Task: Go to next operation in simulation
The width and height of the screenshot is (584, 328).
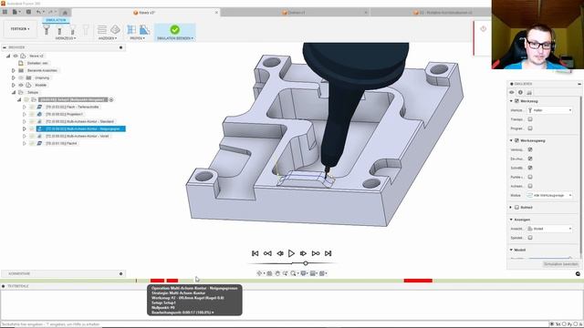Action: click(316, 253)
